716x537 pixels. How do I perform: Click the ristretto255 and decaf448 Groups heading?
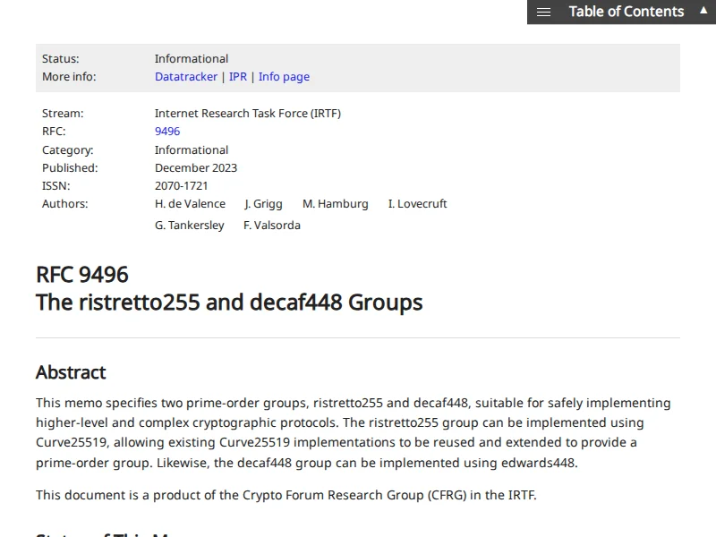pyautogui.click(x=229, y=303)
